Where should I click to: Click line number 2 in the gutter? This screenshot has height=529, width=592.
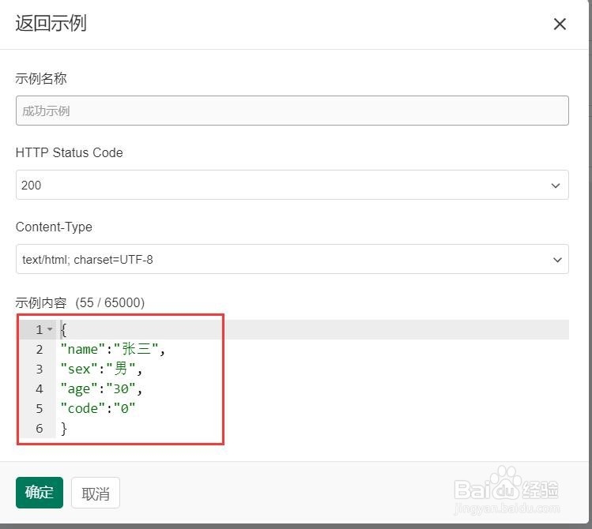40,350
